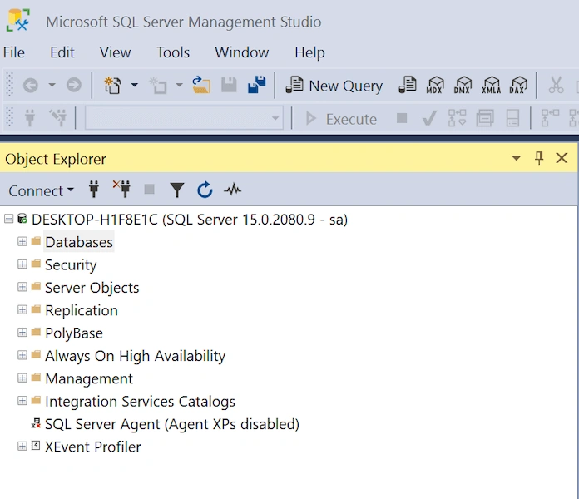Open Analysis Services XMLA Query

coord(492,86)
